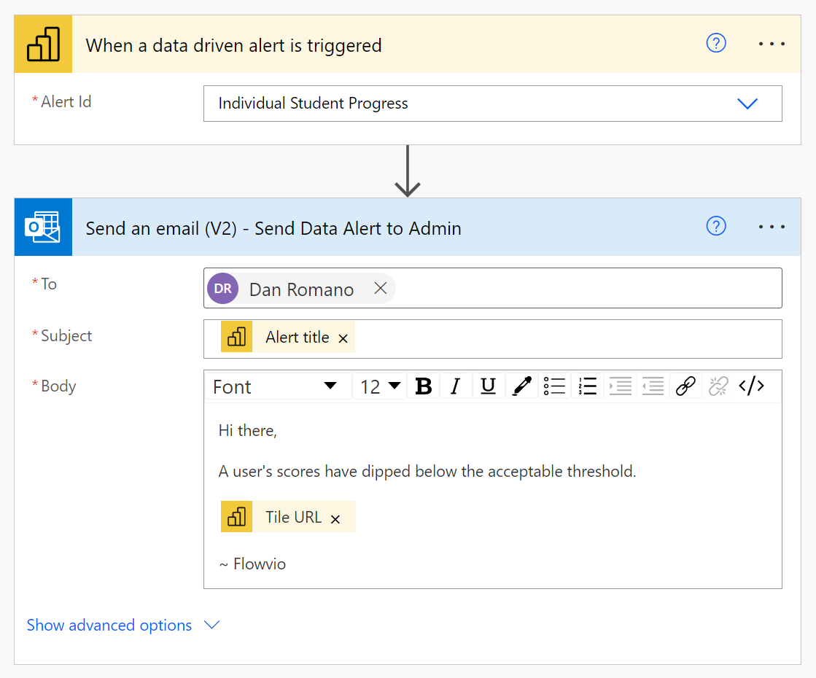Open the trigger card's more options menu
This screenshot has height=678, width=816.
(x=772, y=44)
